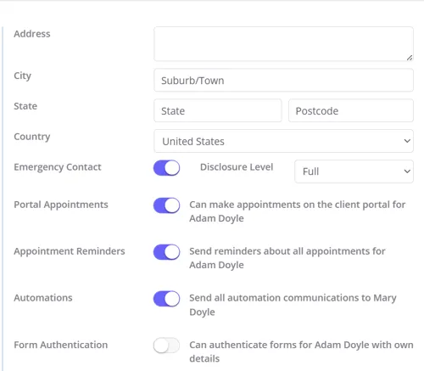
Task: Click the Form Authentication label
Action: coord(61,345)
